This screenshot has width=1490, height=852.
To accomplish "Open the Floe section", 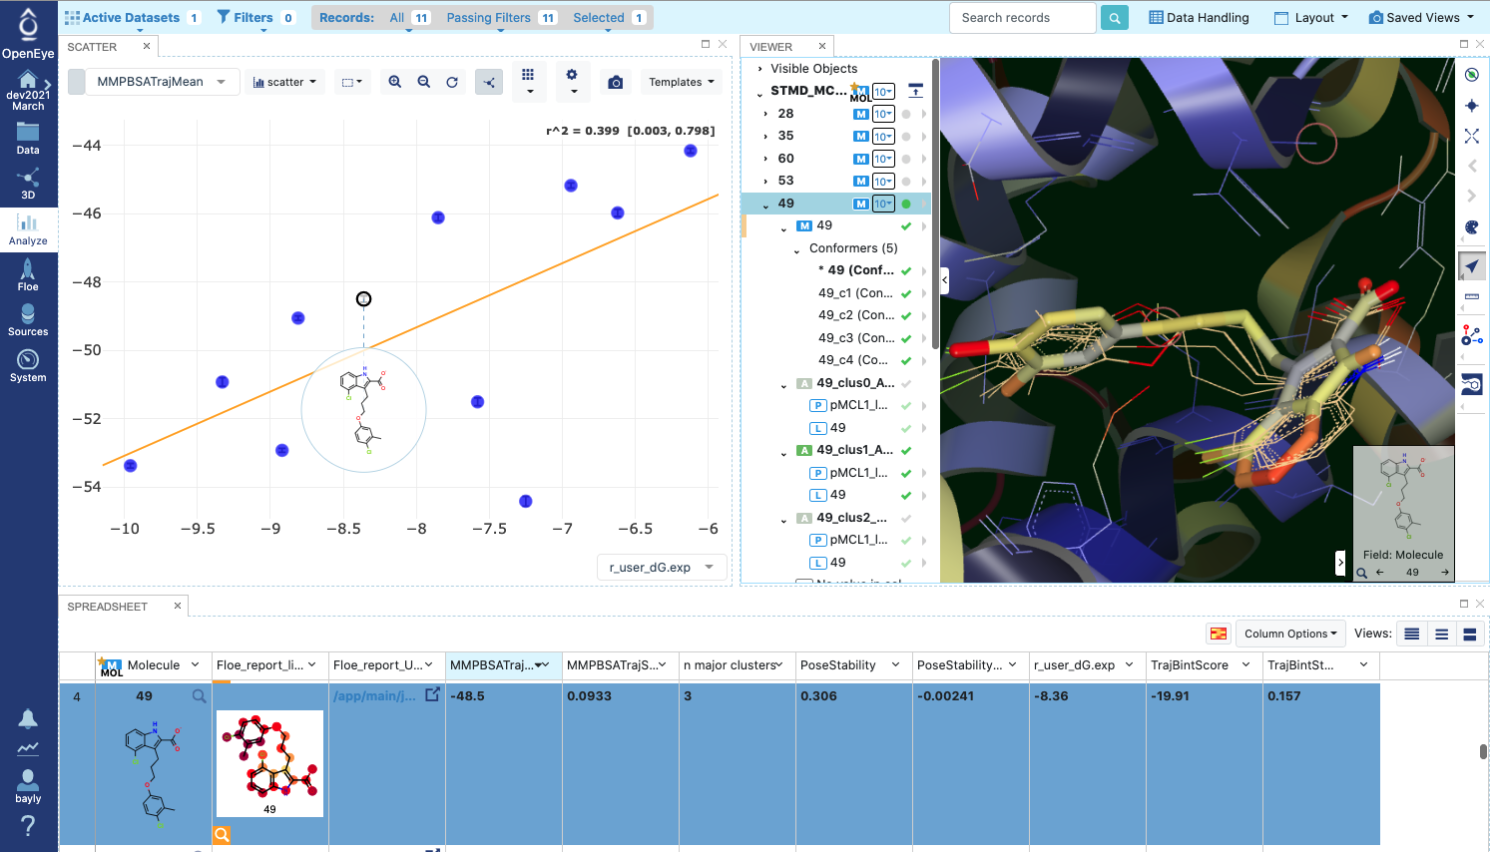I will [x=28, y=274].
